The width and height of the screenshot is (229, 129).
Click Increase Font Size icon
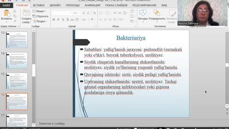point(84,13)
